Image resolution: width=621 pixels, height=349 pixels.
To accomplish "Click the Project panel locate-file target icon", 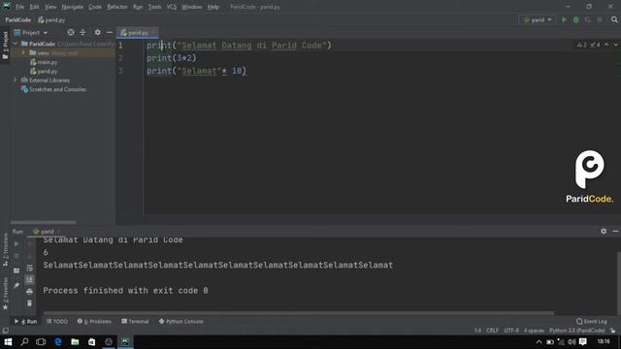I will tap(71, 32).
